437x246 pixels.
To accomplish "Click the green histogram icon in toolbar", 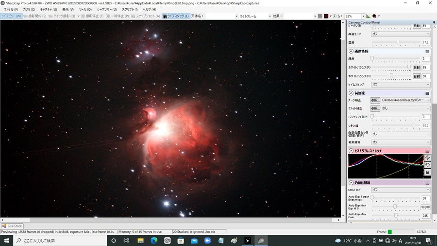I will coord(368,16).
